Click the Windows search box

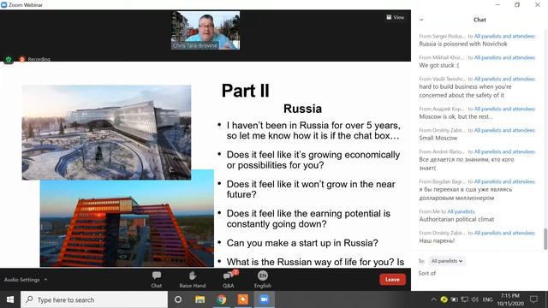(x=94, y=299)
